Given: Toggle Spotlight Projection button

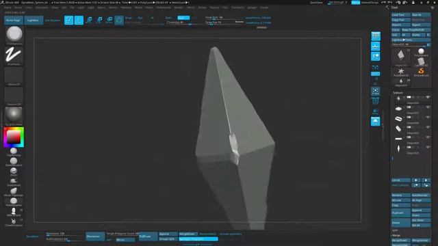Looking at the screenshot, I should click(198, 239).
